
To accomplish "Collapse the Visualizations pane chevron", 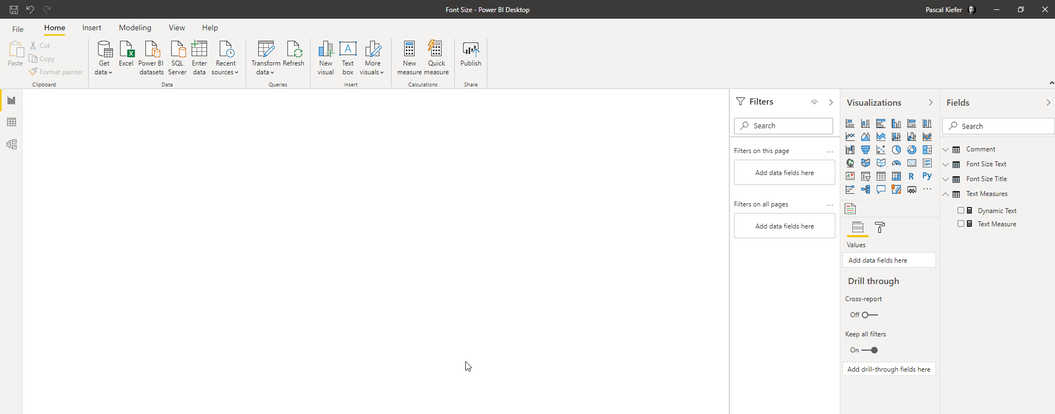I will click(x=931, y=102).
